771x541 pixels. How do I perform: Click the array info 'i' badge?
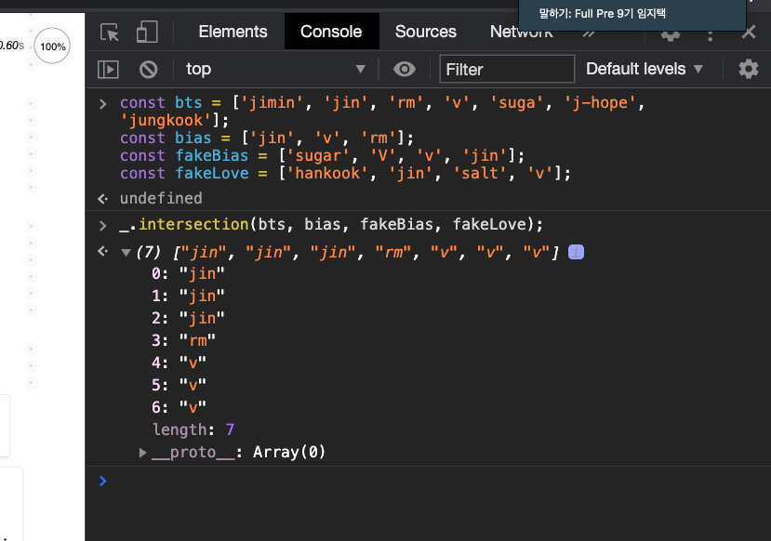[x=576, y=252]
